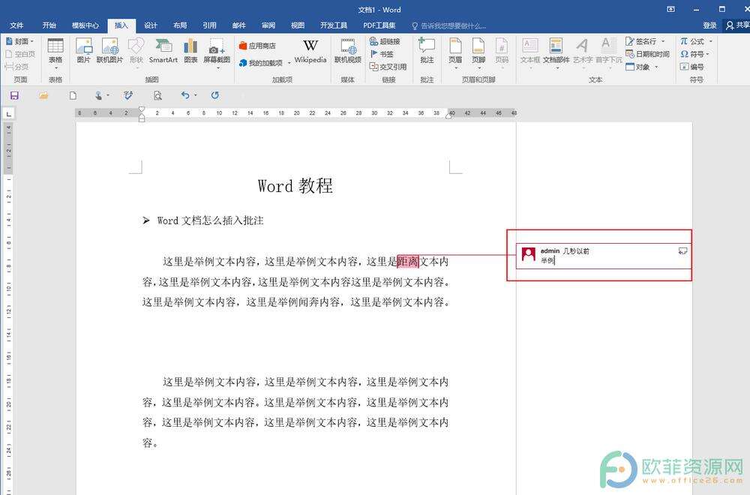Switch to the Home (开始) tab

tap(49, 25)
